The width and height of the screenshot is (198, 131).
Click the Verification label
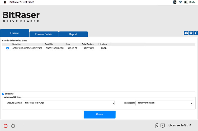(x=129, y=103)
